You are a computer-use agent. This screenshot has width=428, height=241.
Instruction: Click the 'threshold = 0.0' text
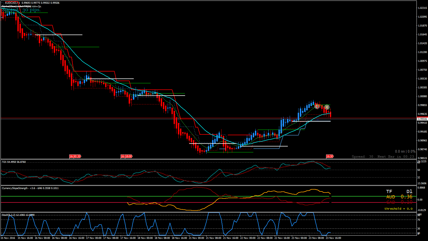(398, 209)
